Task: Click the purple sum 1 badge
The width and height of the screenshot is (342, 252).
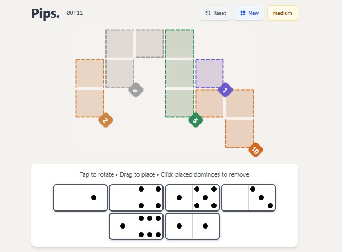Action: pyautogui.click(x=225, y=90)
